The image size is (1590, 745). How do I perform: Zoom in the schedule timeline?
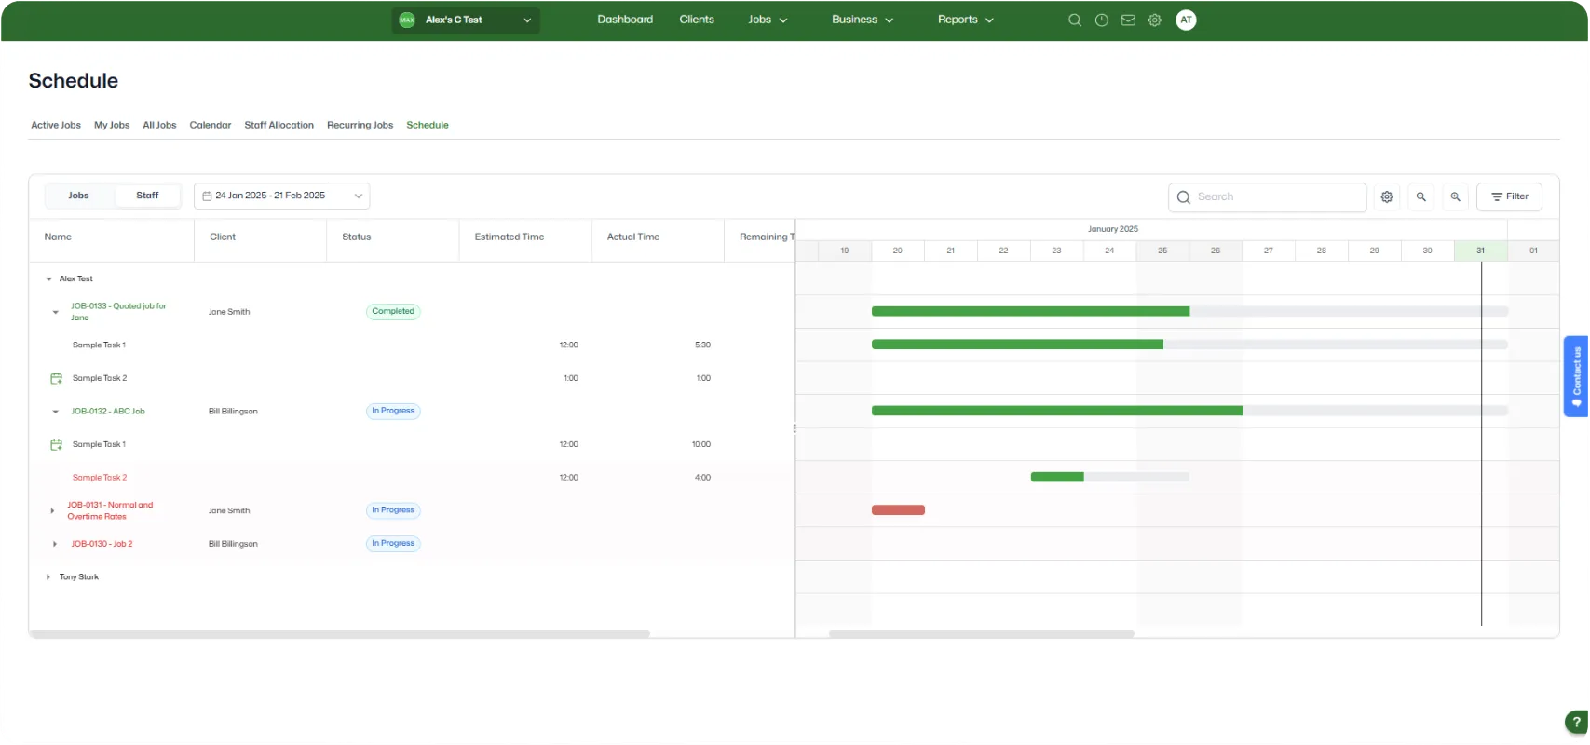point(1455,196)
